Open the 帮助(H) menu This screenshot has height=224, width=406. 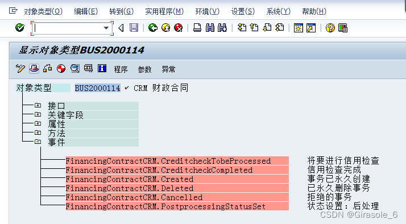[314, 11]
